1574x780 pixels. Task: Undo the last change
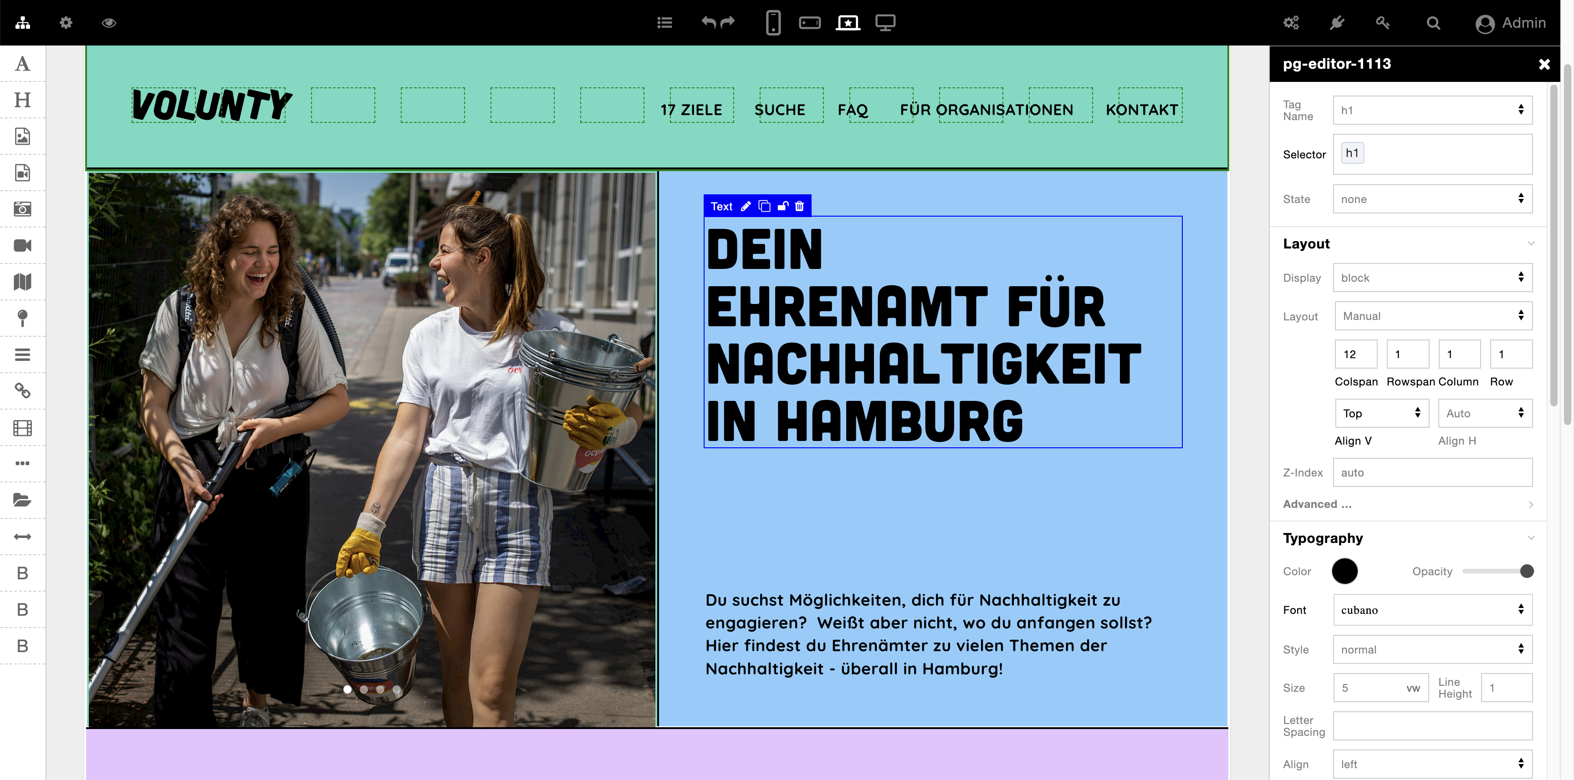click(x=708, y=23)
